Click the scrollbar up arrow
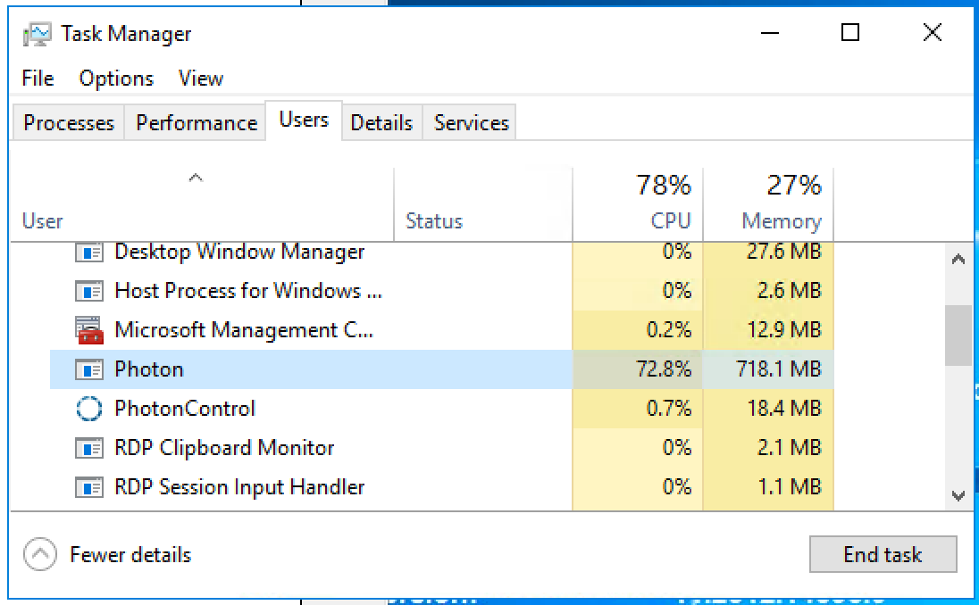 958,260
